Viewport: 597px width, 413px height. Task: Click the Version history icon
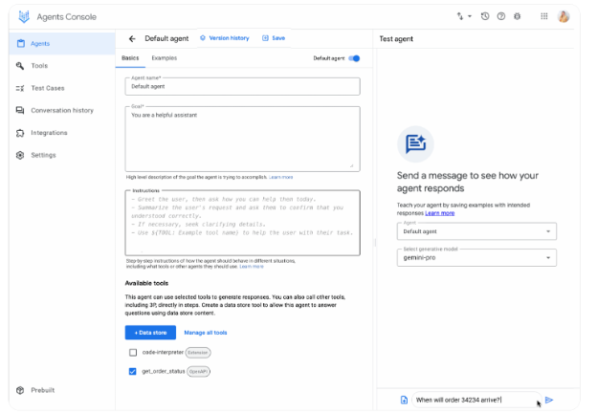click(203, 38)
